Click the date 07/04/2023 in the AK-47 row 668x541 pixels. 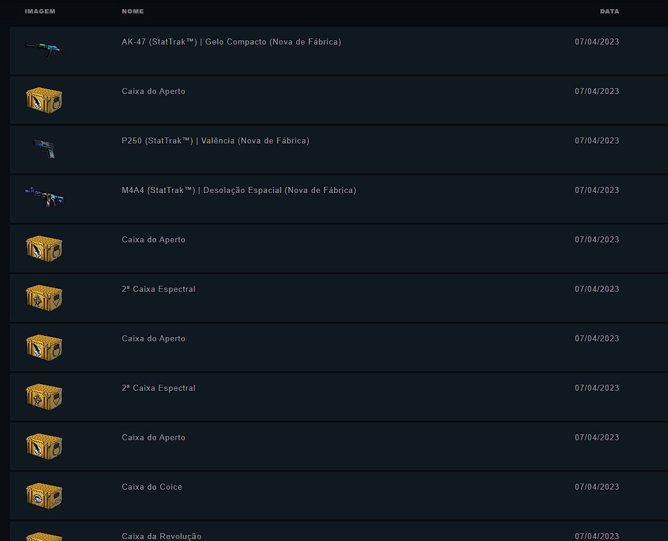tap(597, 42)
